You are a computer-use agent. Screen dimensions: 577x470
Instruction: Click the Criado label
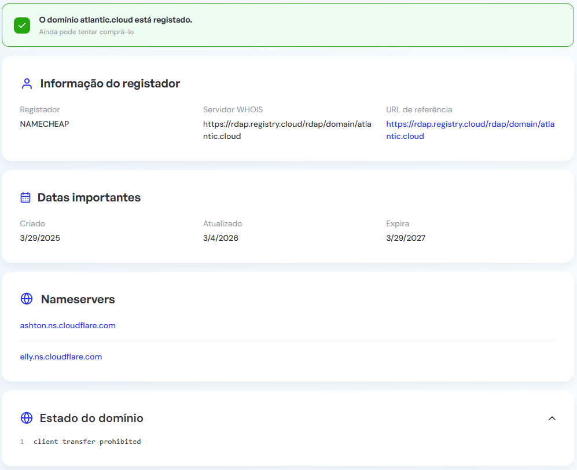(32, 224)
